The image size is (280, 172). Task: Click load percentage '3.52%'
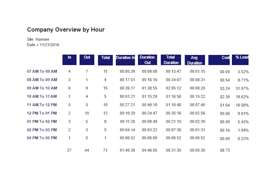click(x=243, y=72)
